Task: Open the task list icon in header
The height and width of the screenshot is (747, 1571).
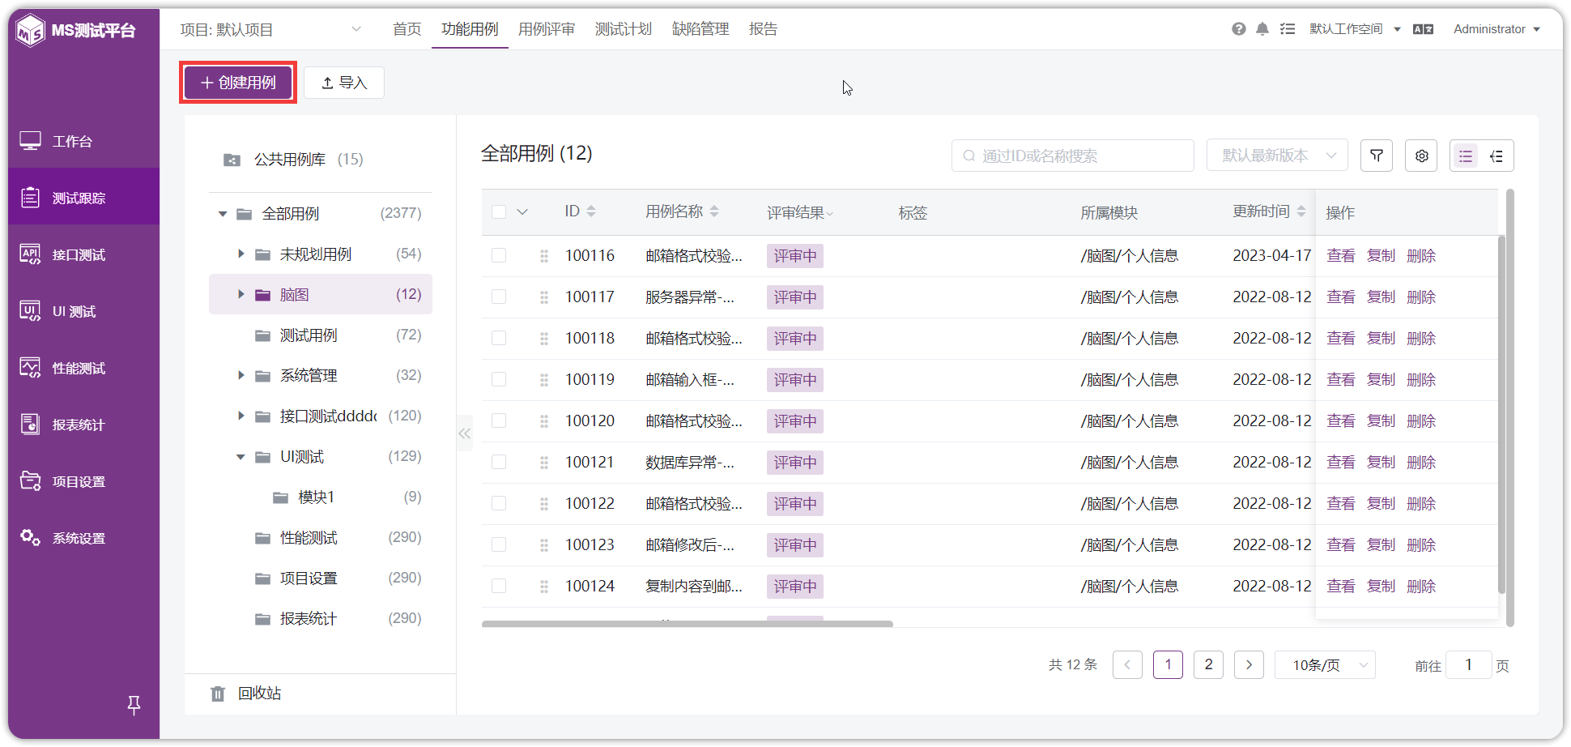Action: click(1288, 29)
